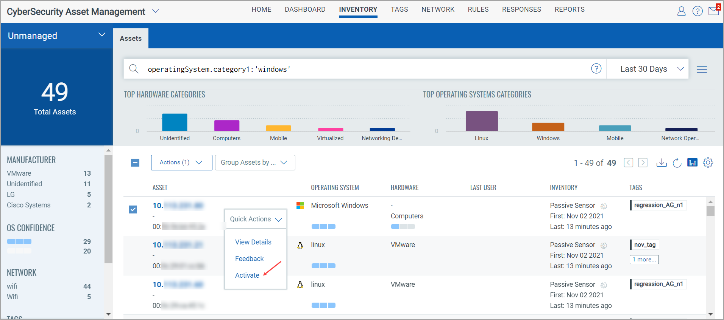Click the Linux bar in OS chart
Screen dimensions: 724x320
click(481, 121)
